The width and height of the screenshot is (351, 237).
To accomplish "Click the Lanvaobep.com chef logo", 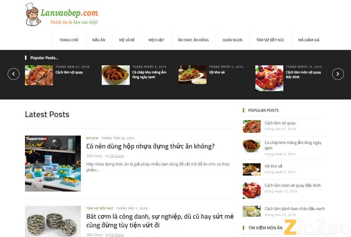I will point(61,15).
